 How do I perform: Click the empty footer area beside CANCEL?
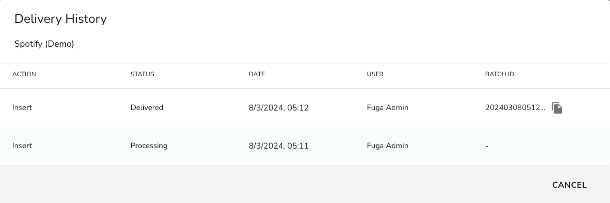click(272, 184)
